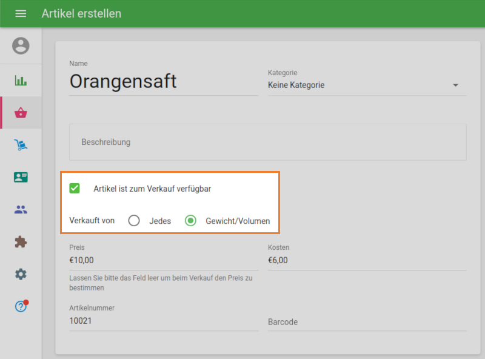Open the 'Keine Kategorie' dropdown
485x359 pixels.
click(x=364, y=85)
